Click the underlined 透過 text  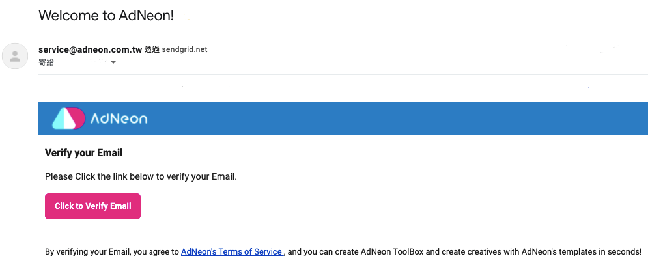pos(152,49)
